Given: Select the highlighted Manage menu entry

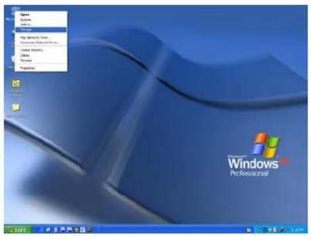Looking at the screenshot, I should coord(41,30).
